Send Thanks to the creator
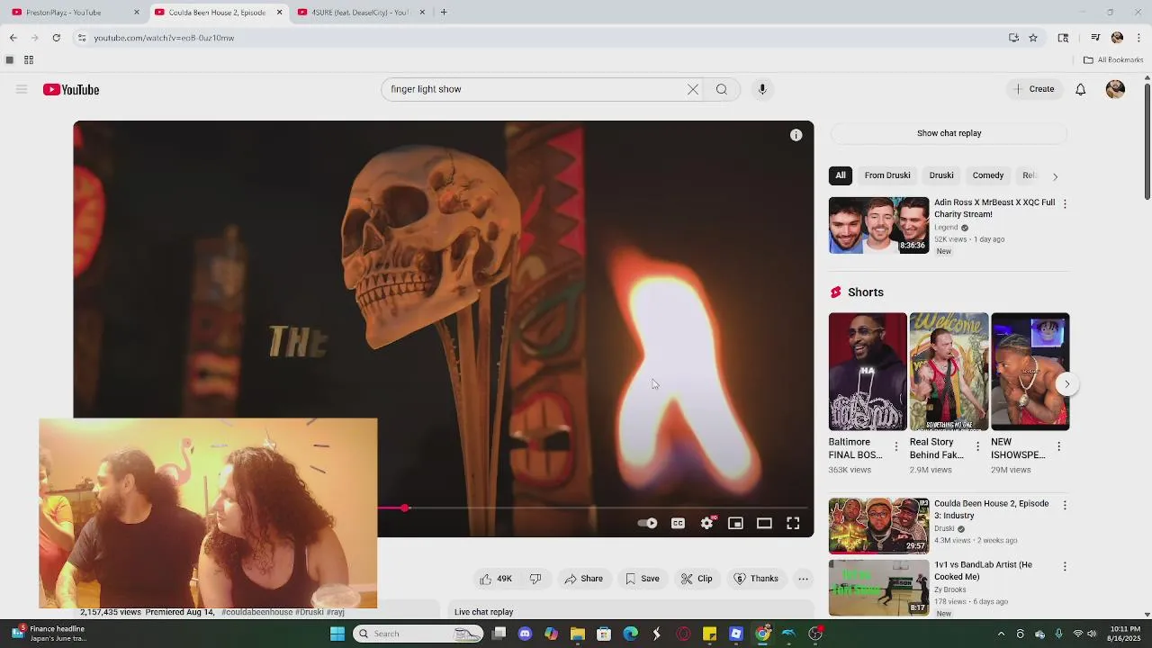1152x648 pixels. pos(756,579)
